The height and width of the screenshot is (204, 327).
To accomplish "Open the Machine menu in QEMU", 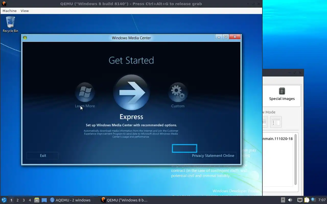I will tap(9, 11).
